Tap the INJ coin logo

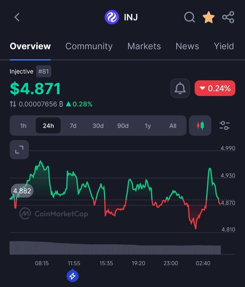[112, 17]
